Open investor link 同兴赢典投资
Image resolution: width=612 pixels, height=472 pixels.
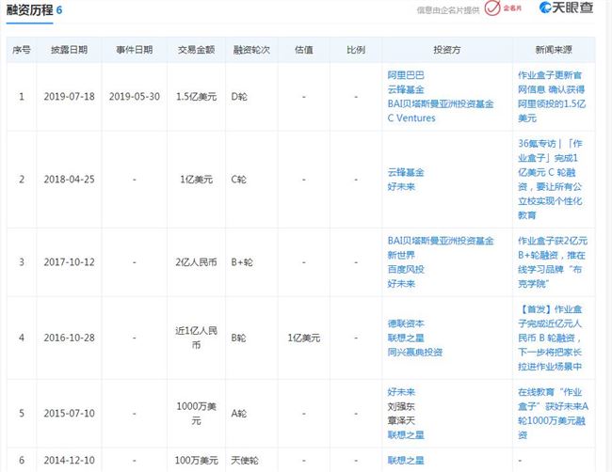coord(414,353)
